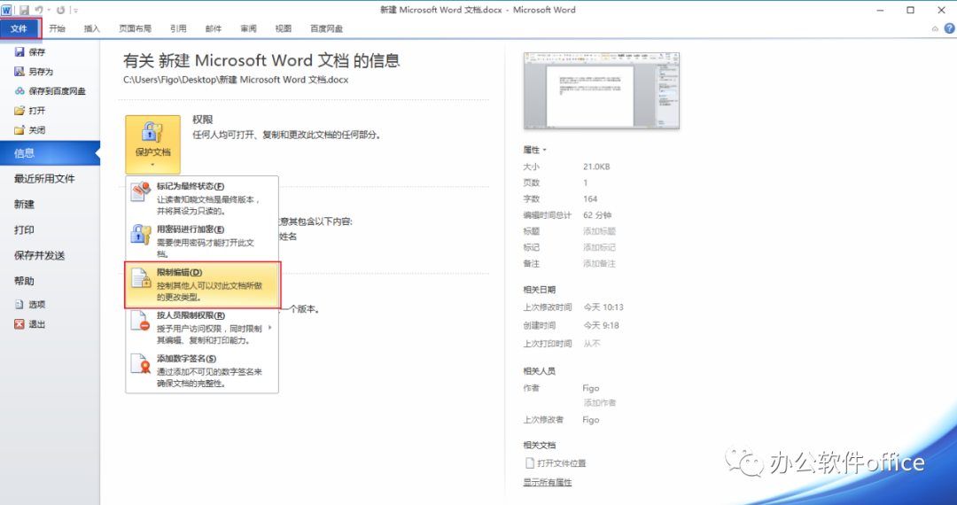Viewport: 957px width, 505px height.
Task: Expand the 按人员限制权限 submenu arrow
Action: [269, 328]
